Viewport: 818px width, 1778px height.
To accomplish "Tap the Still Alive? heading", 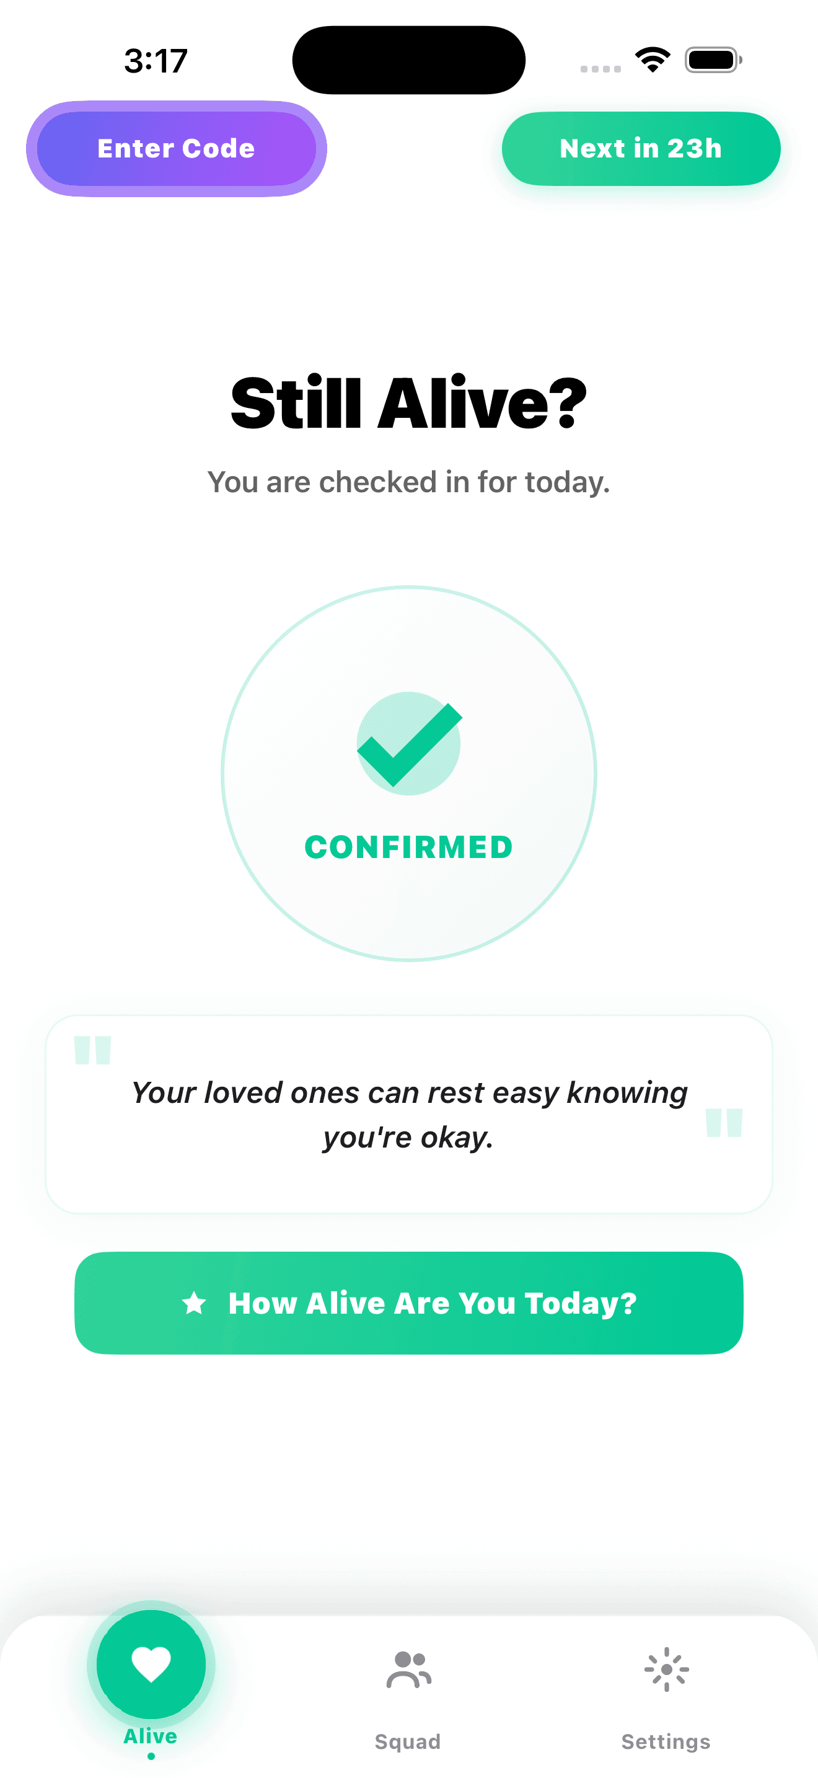I will pos(409,404).
